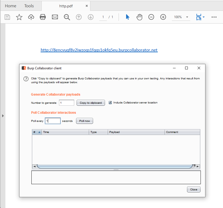223x208 pixels.
Task: Click the Payload column header
Action: point(136,132)
